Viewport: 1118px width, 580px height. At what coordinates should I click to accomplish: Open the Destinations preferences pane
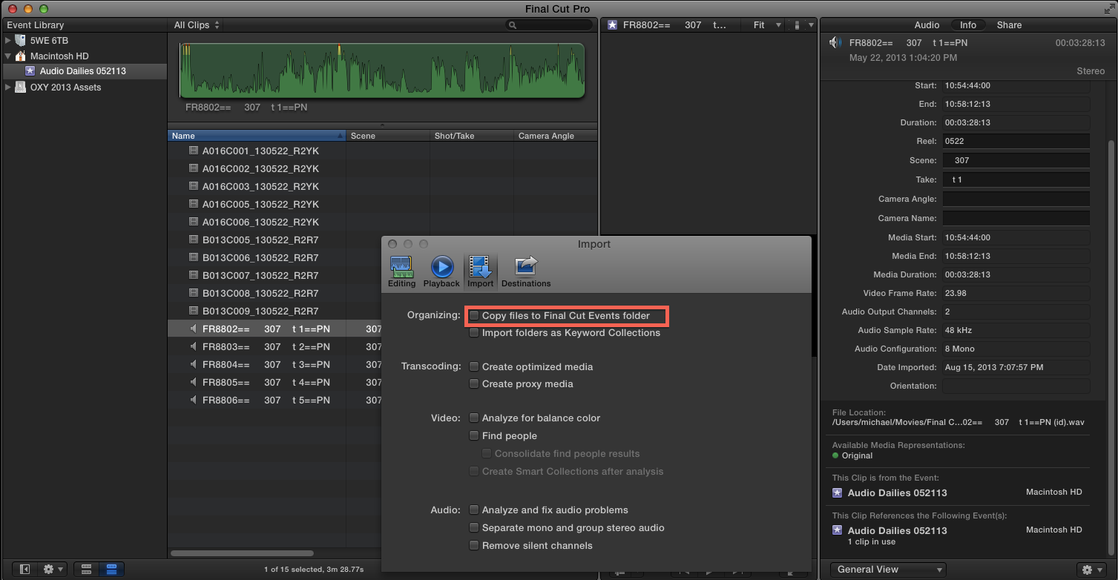(526, 271)
